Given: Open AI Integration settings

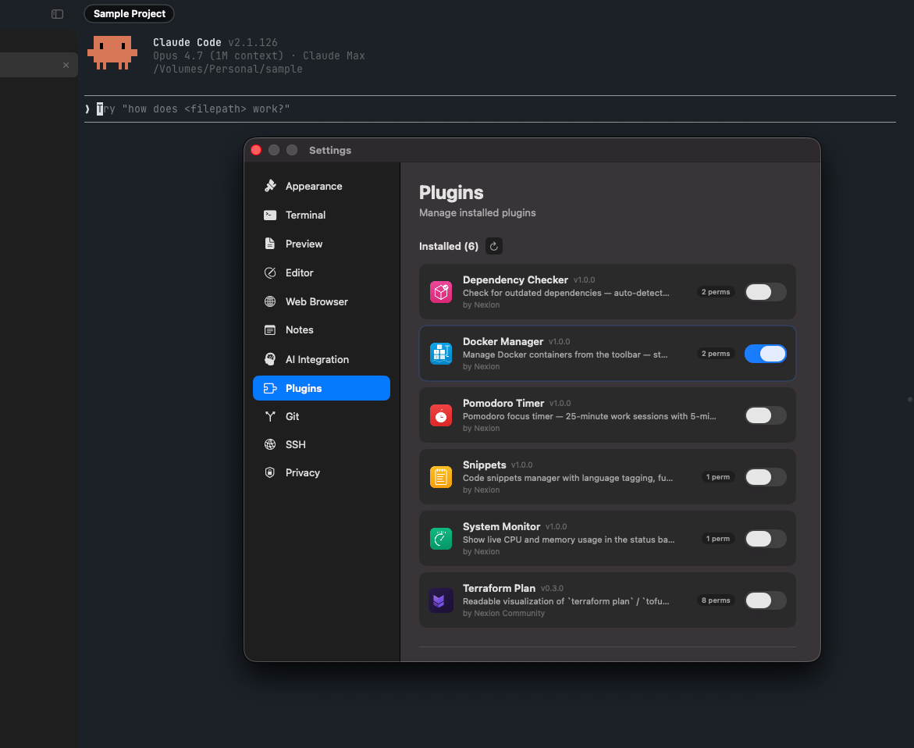Looking at the screenshot, I should tap(321, 360).
